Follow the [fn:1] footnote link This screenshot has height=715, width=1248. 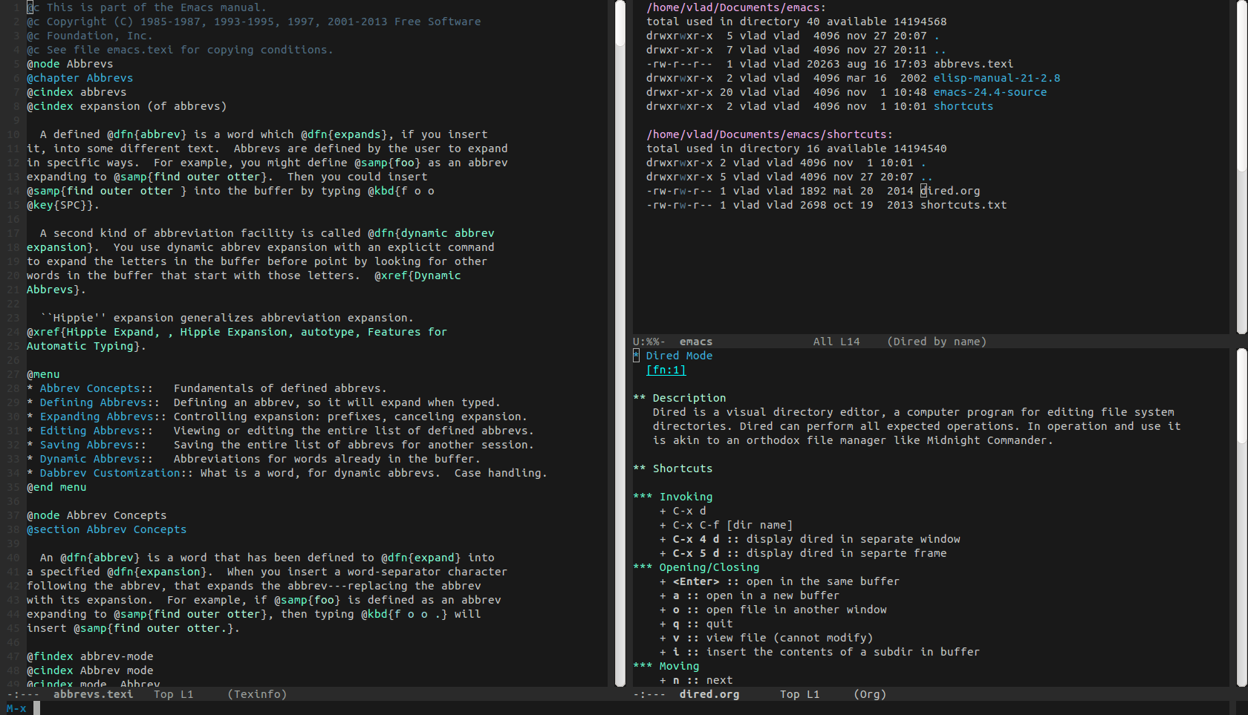(666, 370)
